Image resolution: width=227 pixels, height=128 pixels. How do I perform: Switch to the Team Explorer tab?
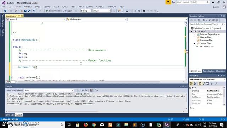coord(208,71)
